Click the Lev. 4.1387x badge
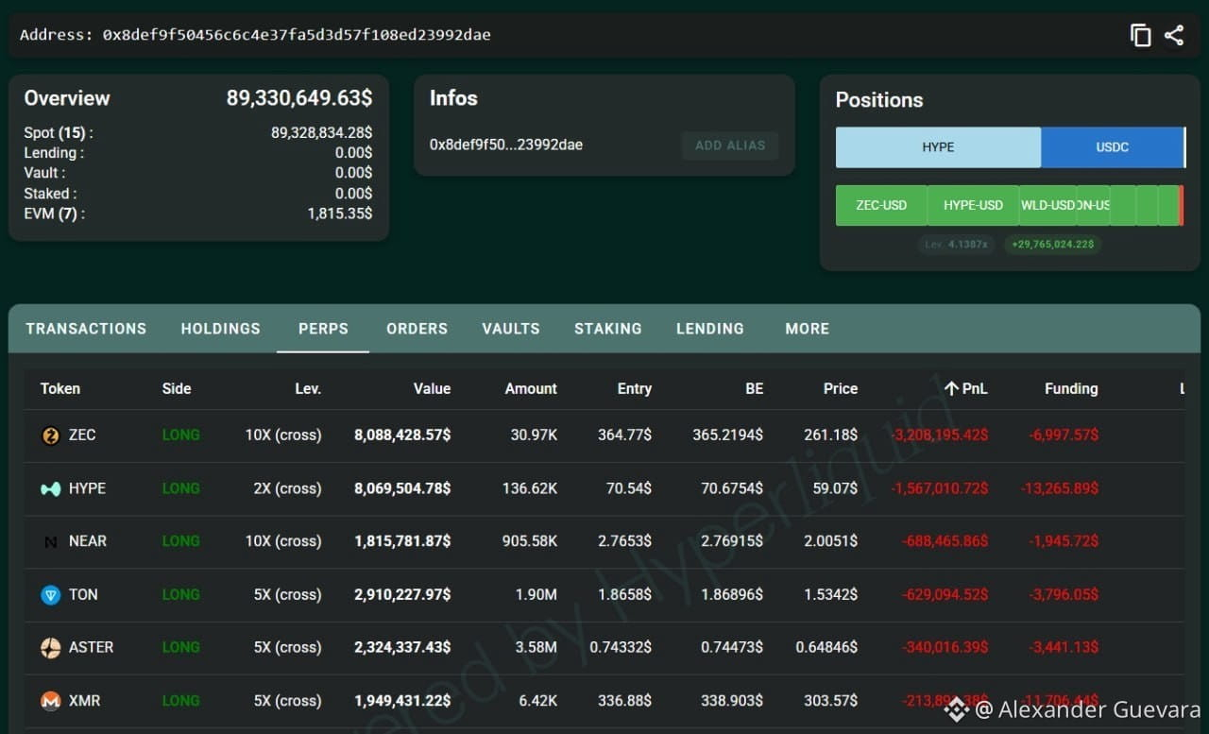Screen dimensions: 1209x734 (957, 244)
